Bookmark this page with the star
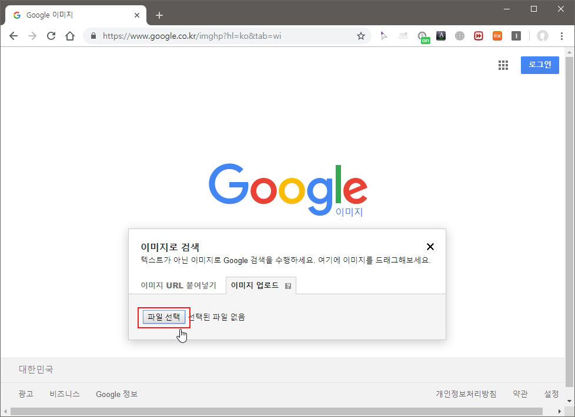Screen dimensions: 575x417 pyautogui.click(x=361, y=36)
